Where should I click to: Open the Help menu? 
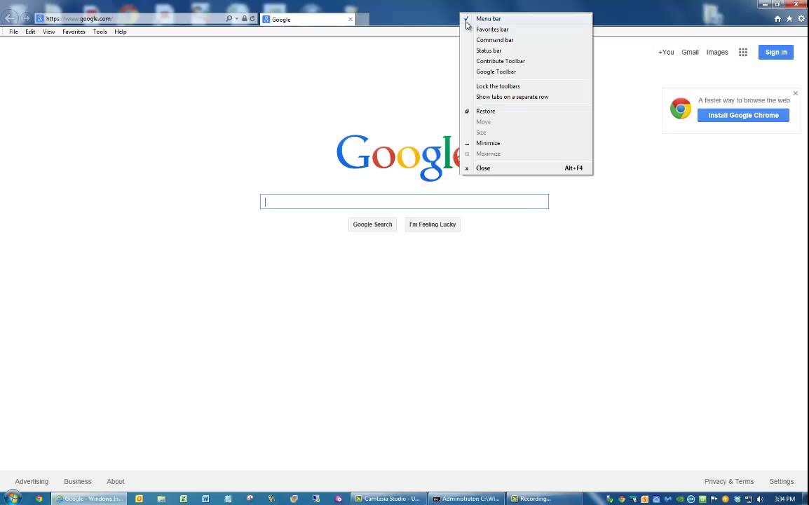point(120,32)
